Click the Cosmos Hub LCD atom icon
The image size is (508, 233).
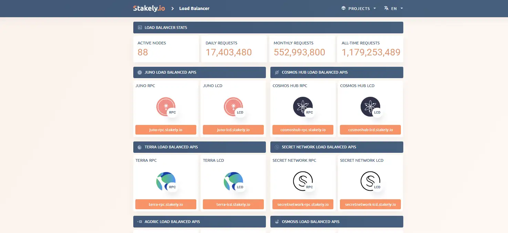pos(370,107)
